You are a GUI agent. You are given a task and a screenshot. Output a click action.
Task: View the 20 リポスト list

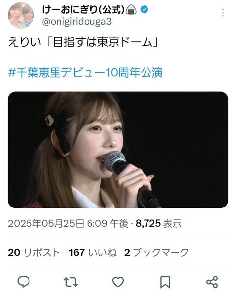tap(34, 253)
